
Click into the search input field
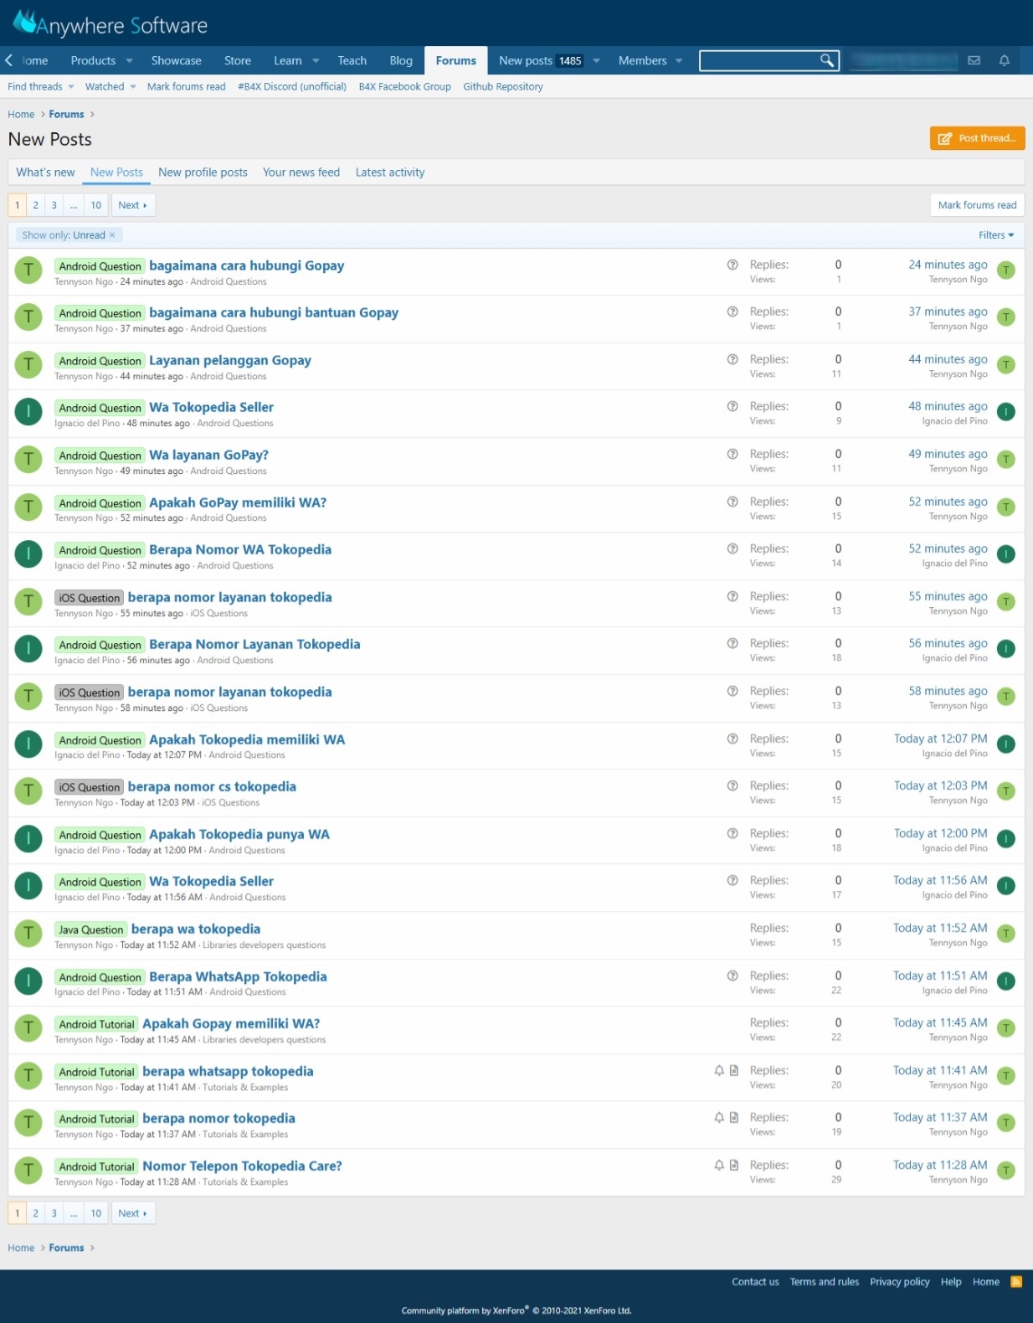coord(760,60)
